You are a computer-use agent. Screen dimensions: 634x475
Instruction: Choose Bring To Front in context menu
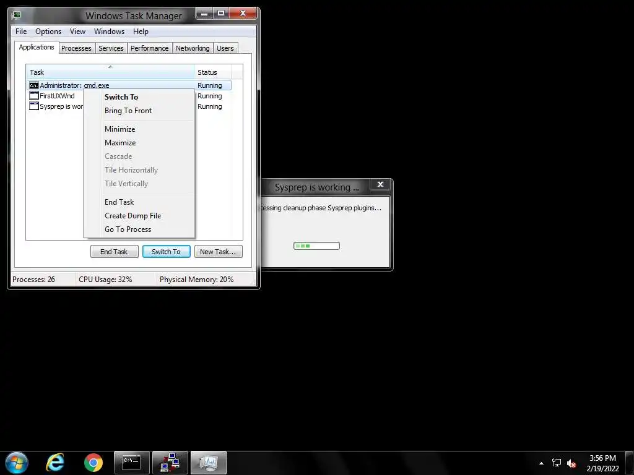click(x=139, y=111)
